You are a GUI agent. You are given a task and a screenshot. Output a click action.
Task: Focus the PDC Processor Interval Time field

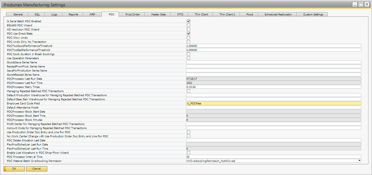click(x=273, y=157)
